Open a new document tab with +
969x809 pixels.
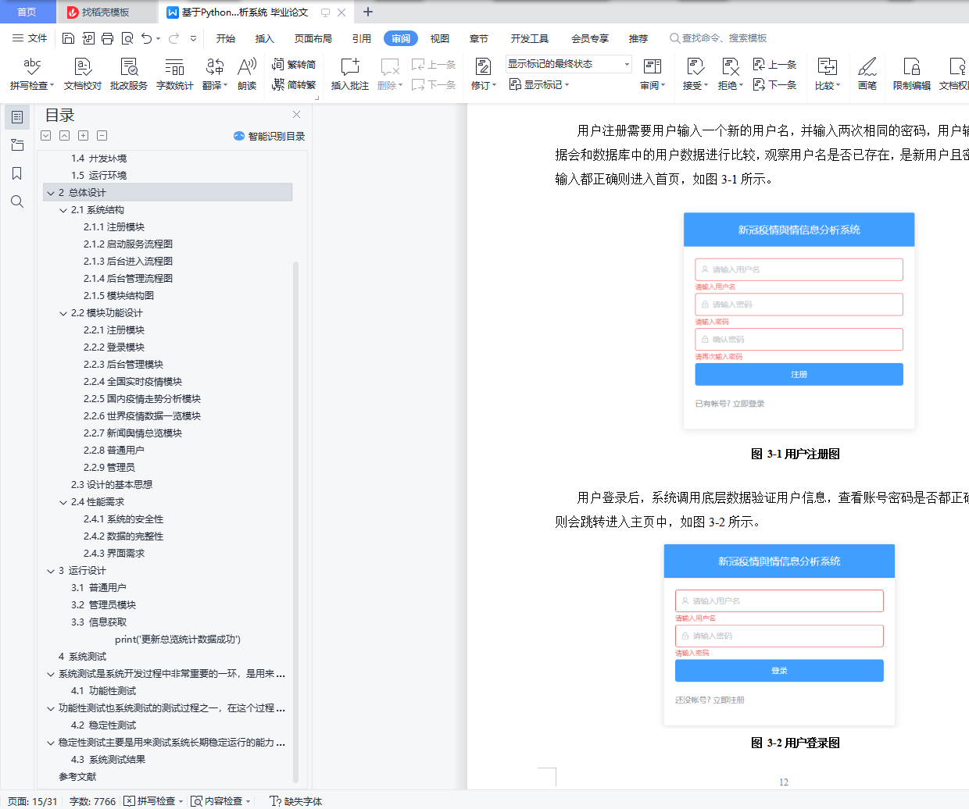[368, 12]
